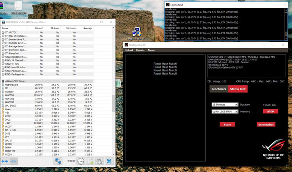Sort by the Sensor column header

[x=14, y=28]
